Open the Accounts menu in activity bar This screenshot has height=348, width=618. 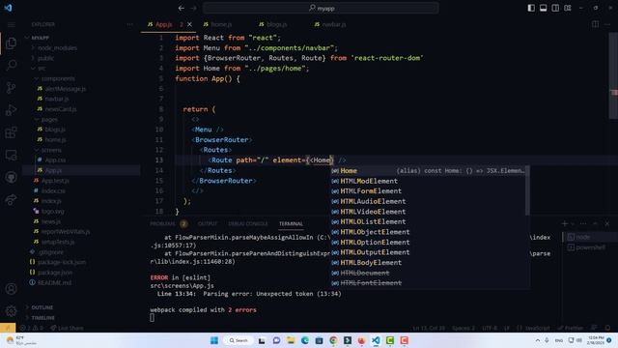pos(11,289)
